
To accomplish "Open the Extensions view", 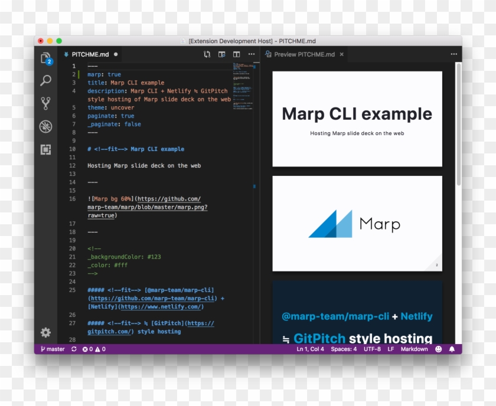I will pos(45,149).
